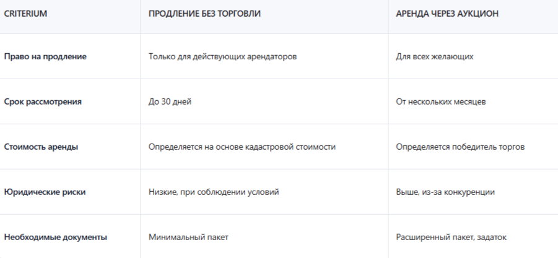Image resolution: width=558 pixels, height=258 pixels.
Task: Click cell Только для действующих арендаторов
Action: click(223, 56)
